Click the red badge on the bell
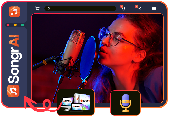Image resolution: width=169 pixels, height=118 pixels. coord(122,6)
